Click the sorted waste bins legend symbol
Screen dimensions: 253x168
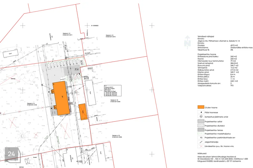coord(201,117)
